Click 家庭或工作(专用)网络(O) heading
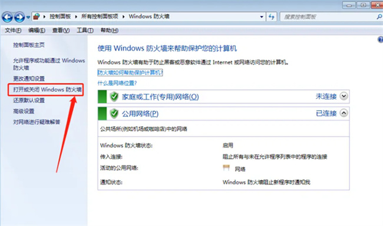Image resolution: width=383 pixels, height=226 pixels. (x=160, y=97)
